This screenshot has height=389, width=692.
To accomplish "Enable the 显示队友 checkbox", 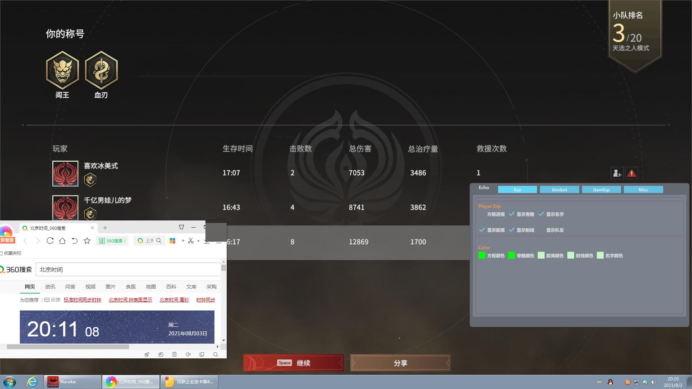I will pyautogui.click(x=541, y=230).
